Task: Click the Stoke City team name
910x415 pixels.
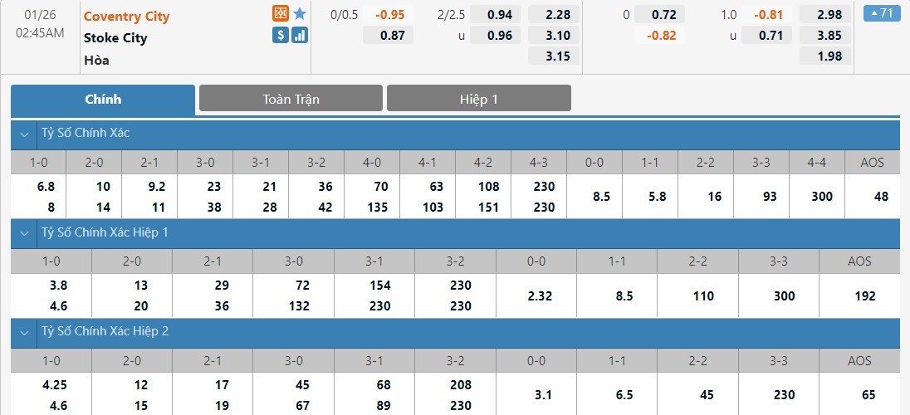Action: 117,37
